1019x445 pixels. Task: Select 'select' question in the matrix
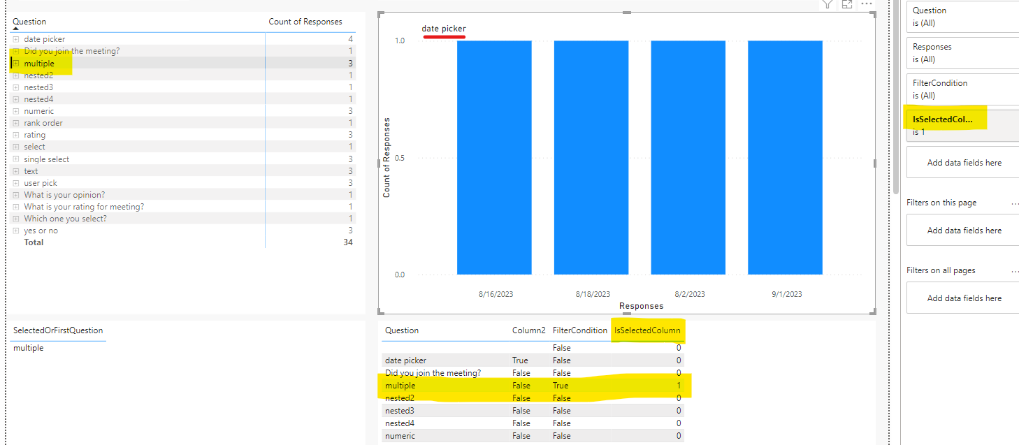click(x=34, y=147)
